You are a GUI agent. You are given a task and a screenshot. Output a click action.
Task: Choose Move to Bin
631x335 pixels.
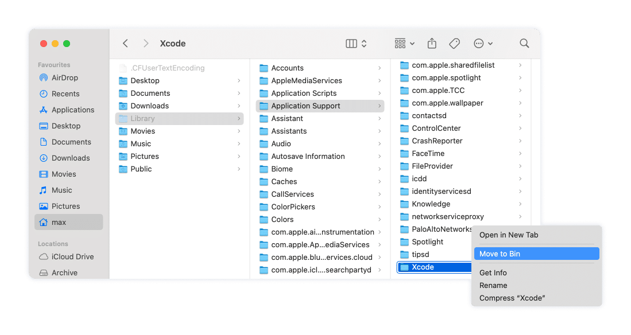(536, 254)
